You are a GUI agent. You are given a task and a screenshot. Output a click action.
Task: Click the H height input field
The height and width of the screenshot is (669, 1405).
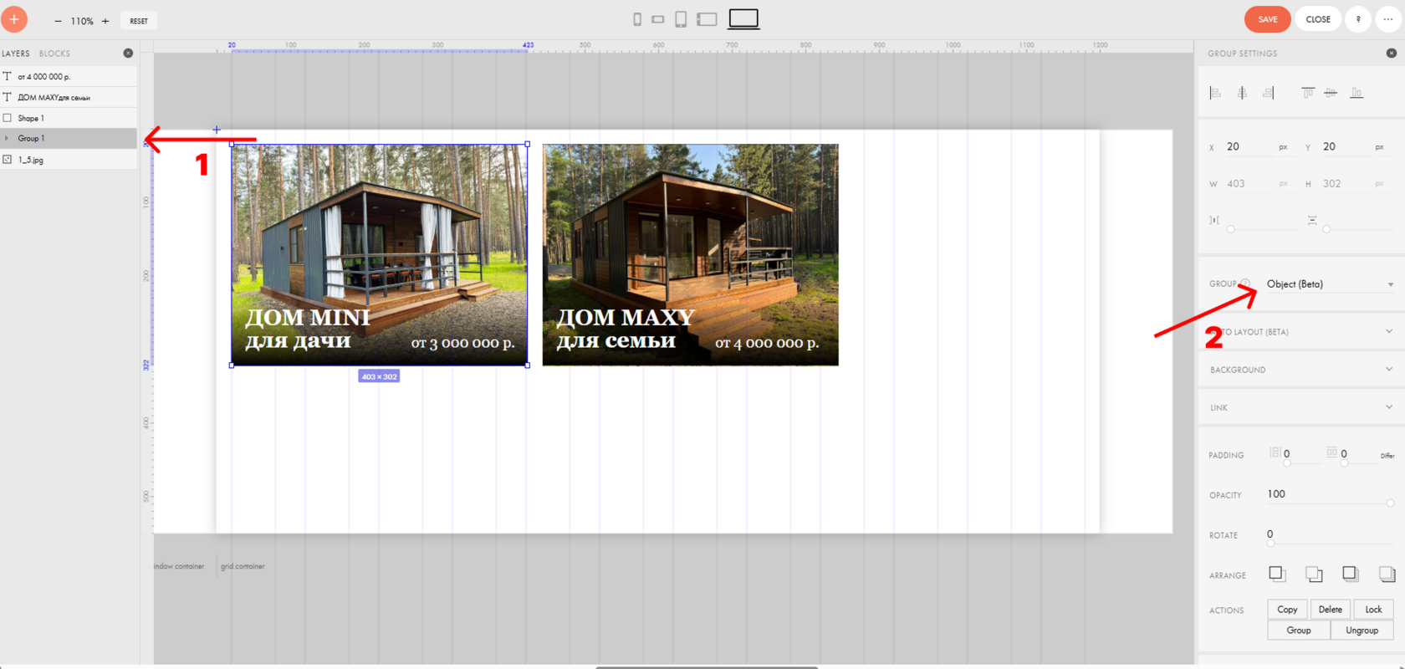pos(1346,183)
